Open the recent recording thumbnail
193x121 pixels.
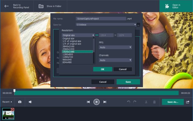[x=8, y=114]
